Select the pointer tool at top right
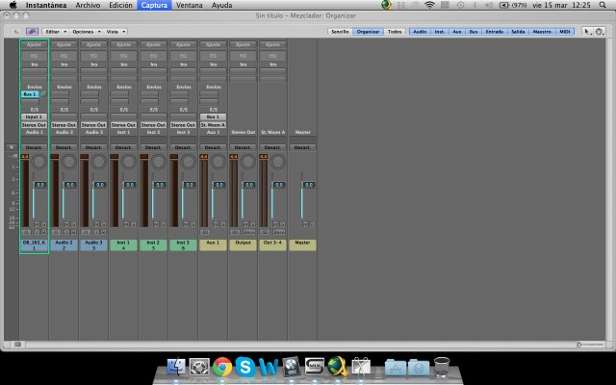This screenshot has width=616, height=385. coord(589,31)
